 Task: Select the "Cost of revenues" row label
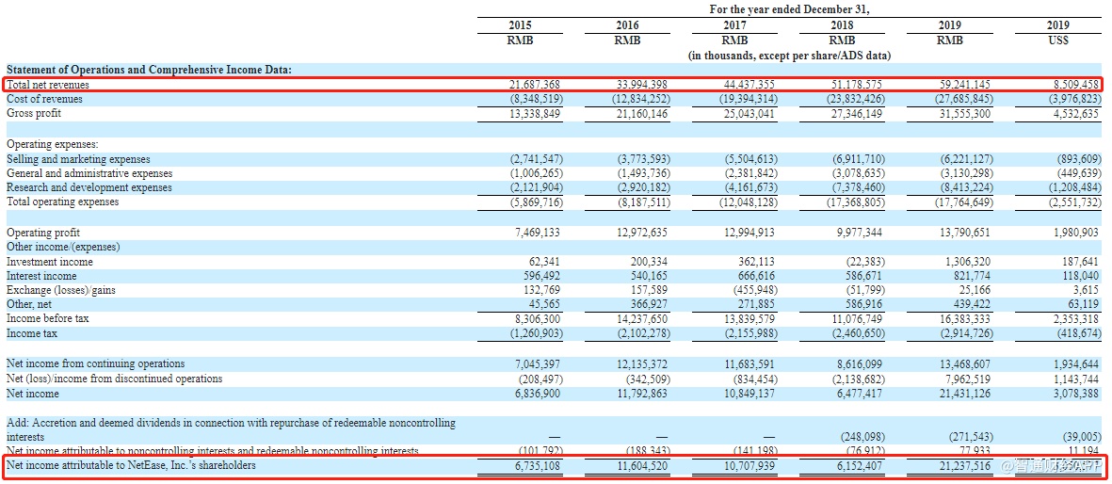(x=44, y=99)
